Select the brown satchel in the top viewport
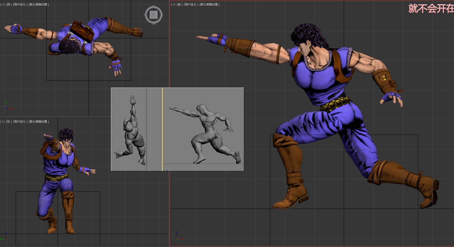The image size is (454, 247). tap(82, 31)
